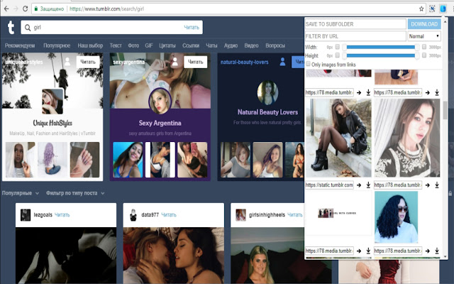Viewport: 454px width, 284px height.
Task: Reload the current page
Action: point(26,9)
